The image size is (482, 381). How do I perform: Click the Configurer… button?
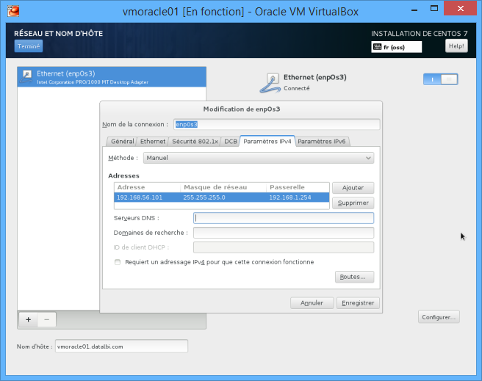point(439,317)
